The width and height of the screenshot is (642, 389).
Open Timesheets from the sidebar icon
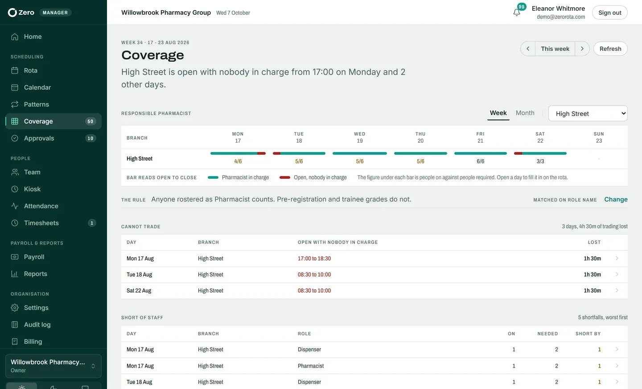point(15,223)
